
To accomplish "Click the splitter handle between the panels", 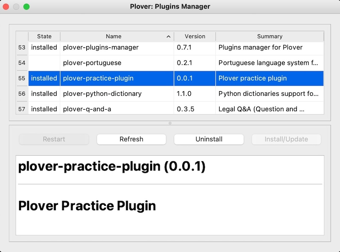I will [170, 123].
